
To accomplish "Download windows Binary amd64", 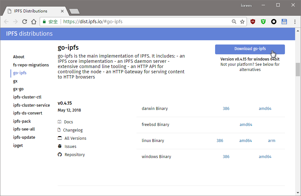I will (265, 156).
